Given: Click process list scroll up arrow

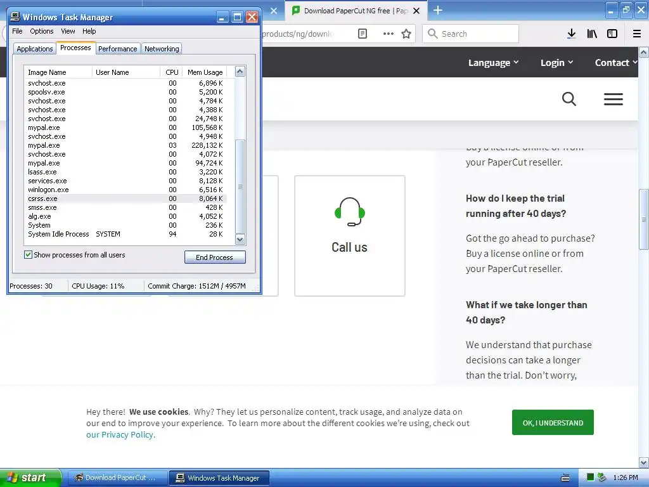Looking at the screenshot, I should pyautogui.click(x=240, y=72).
